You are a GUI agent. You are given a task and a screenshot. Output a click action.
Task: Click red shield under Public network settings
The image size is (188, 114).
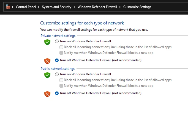pyautogui.click(x=47, y=94)
